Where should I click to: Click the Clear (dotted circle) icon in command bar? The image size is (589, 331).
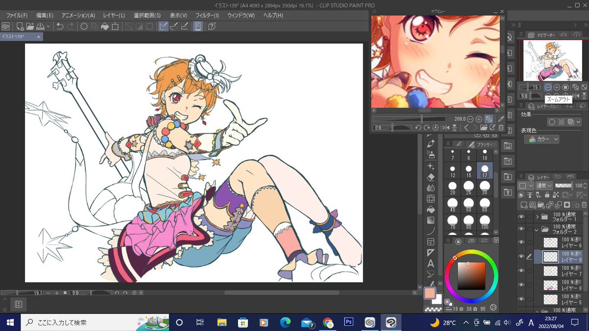coord(84,26)
